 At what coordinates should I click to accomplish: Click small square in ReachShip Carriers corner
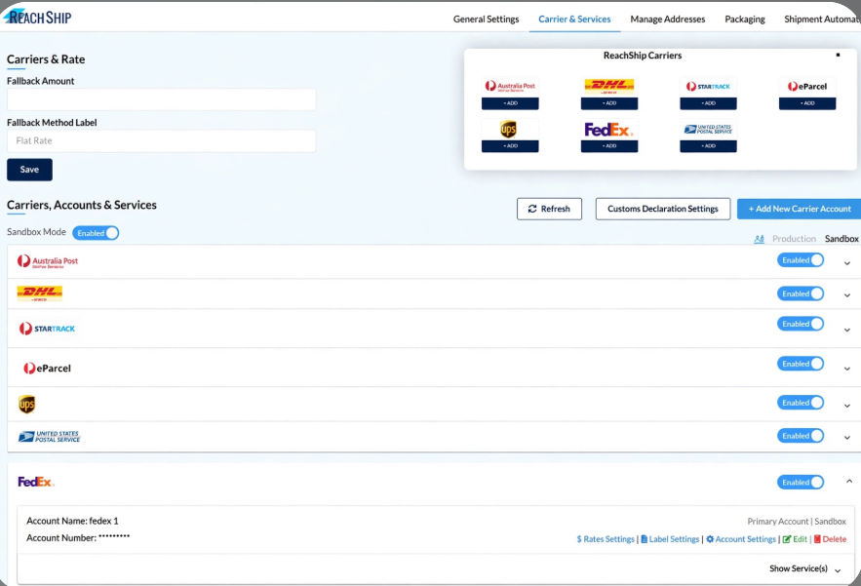coord(838,55)
